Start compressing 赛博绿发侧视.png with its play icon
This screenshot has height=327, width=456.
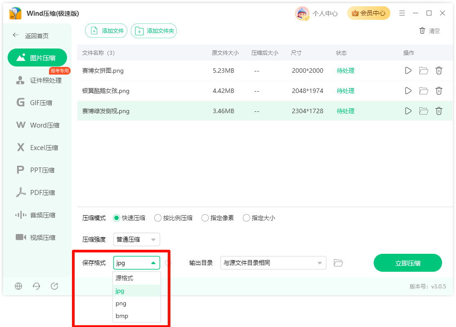(408, 111)
